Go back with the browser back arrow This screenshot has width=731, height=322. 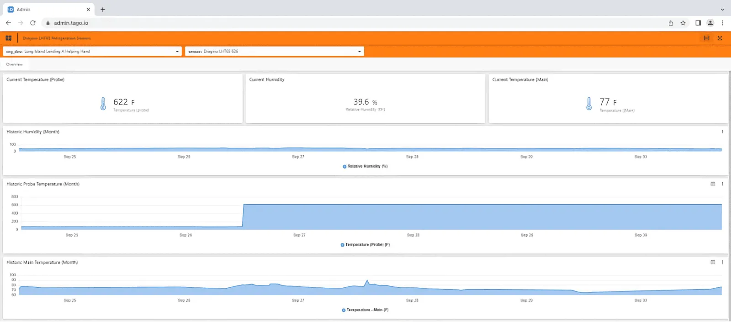[x=8, y=23]
